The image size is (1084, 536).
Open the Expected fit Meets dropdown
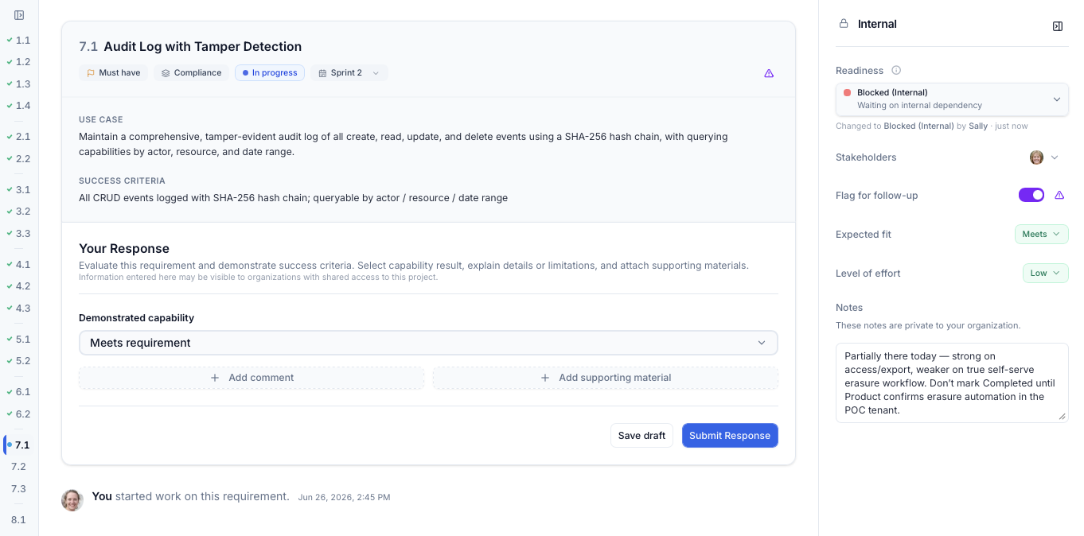1041,234
